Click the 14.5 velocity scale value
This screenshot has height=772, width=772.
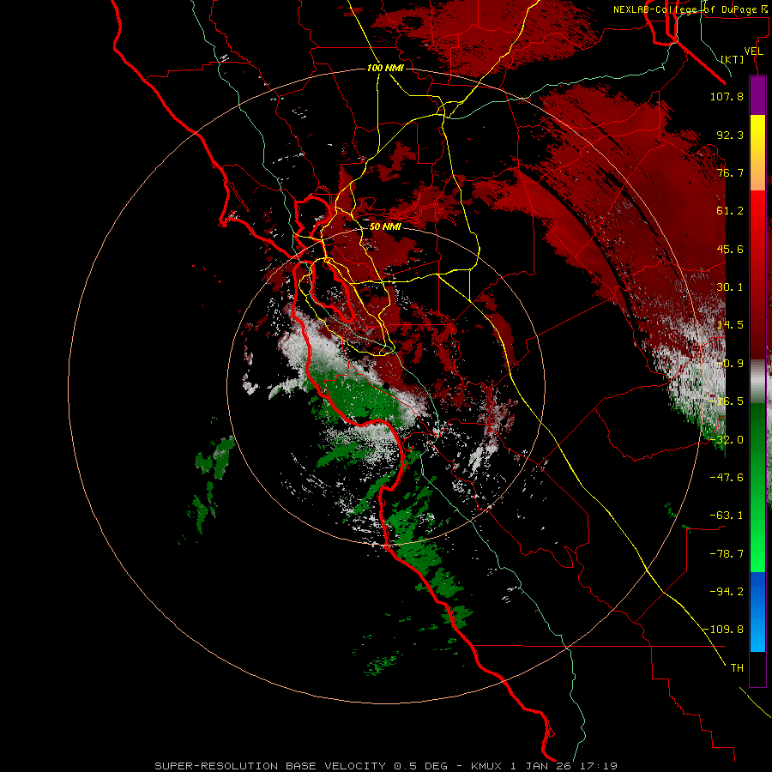(x=730, y=325)
